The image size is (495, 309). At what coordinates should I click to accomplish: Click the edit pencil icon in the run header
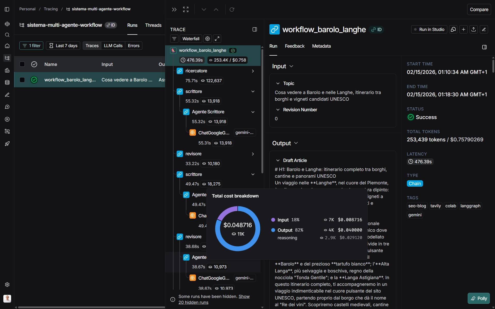click(484, 29)
